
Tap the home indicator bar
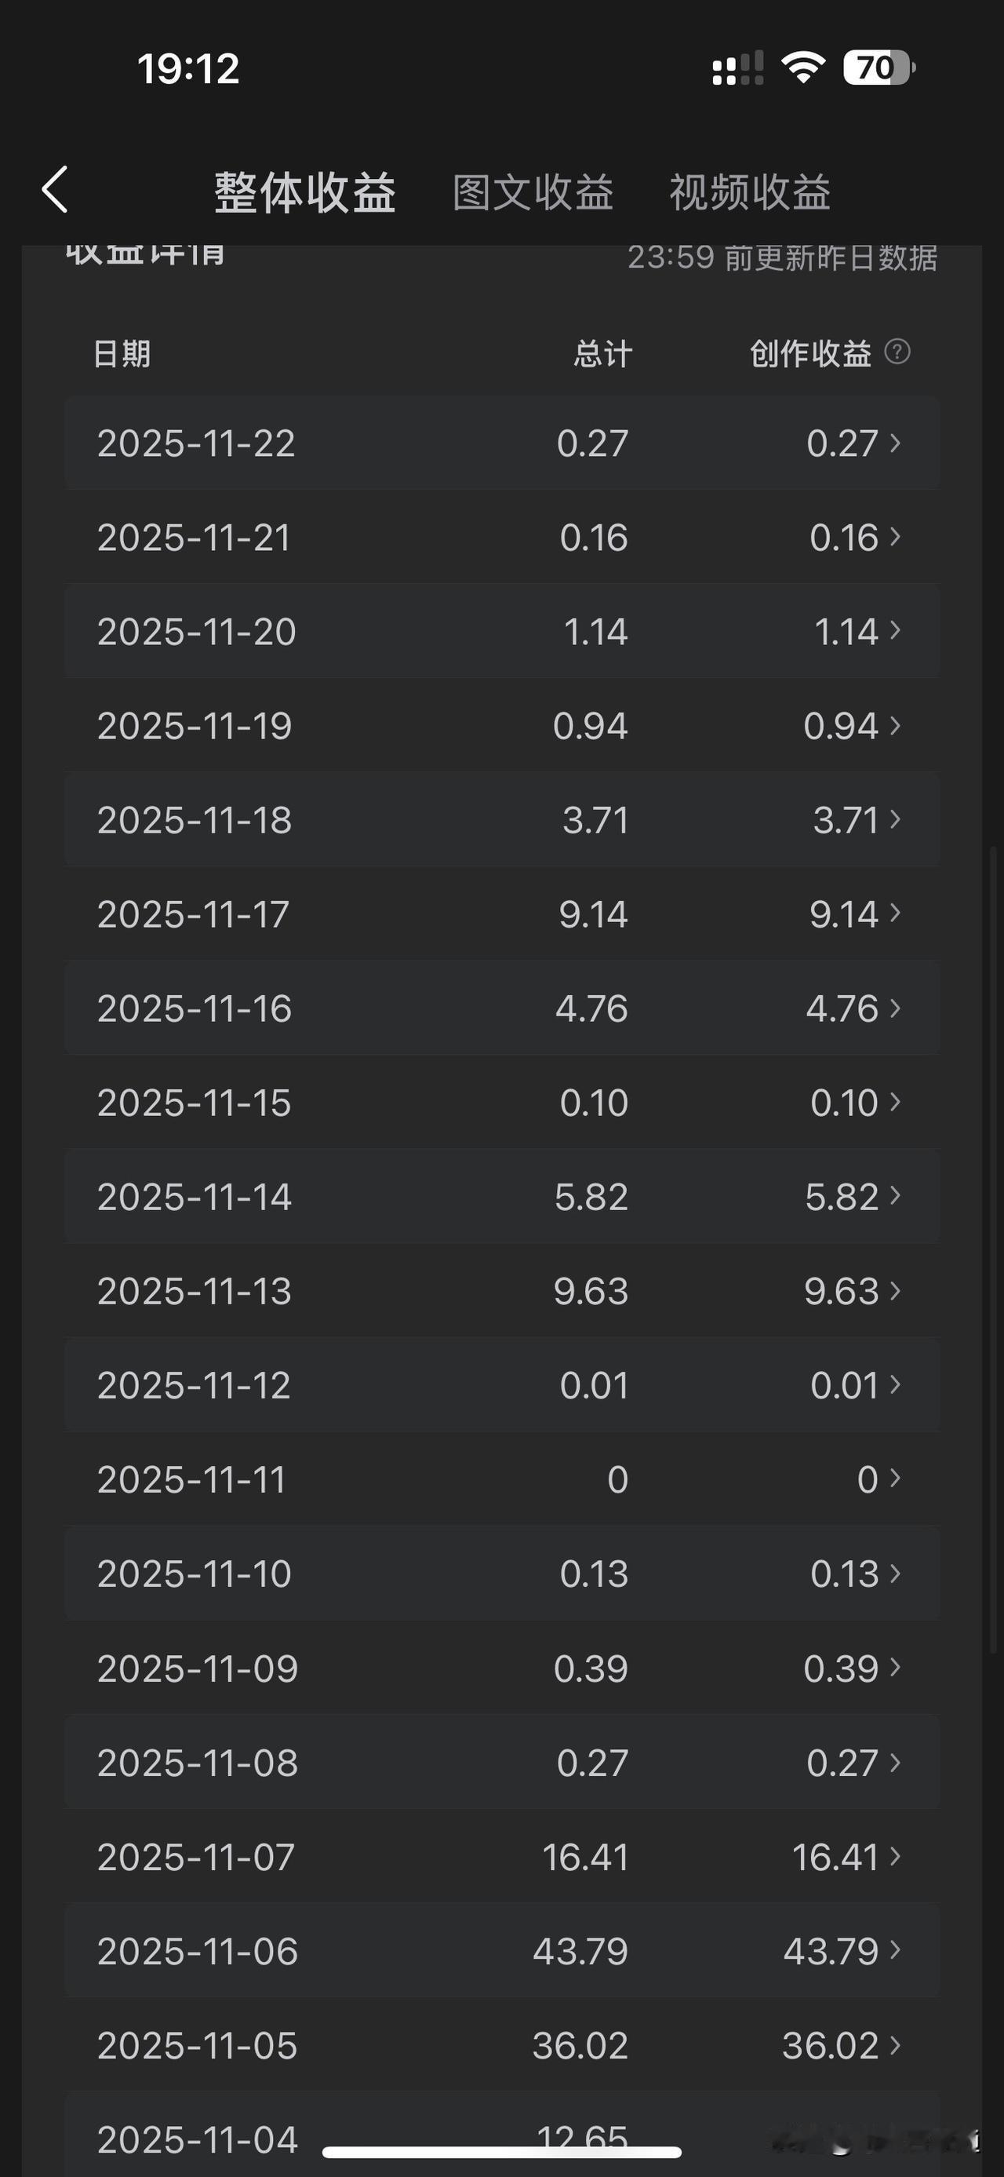coord(501,2152)
